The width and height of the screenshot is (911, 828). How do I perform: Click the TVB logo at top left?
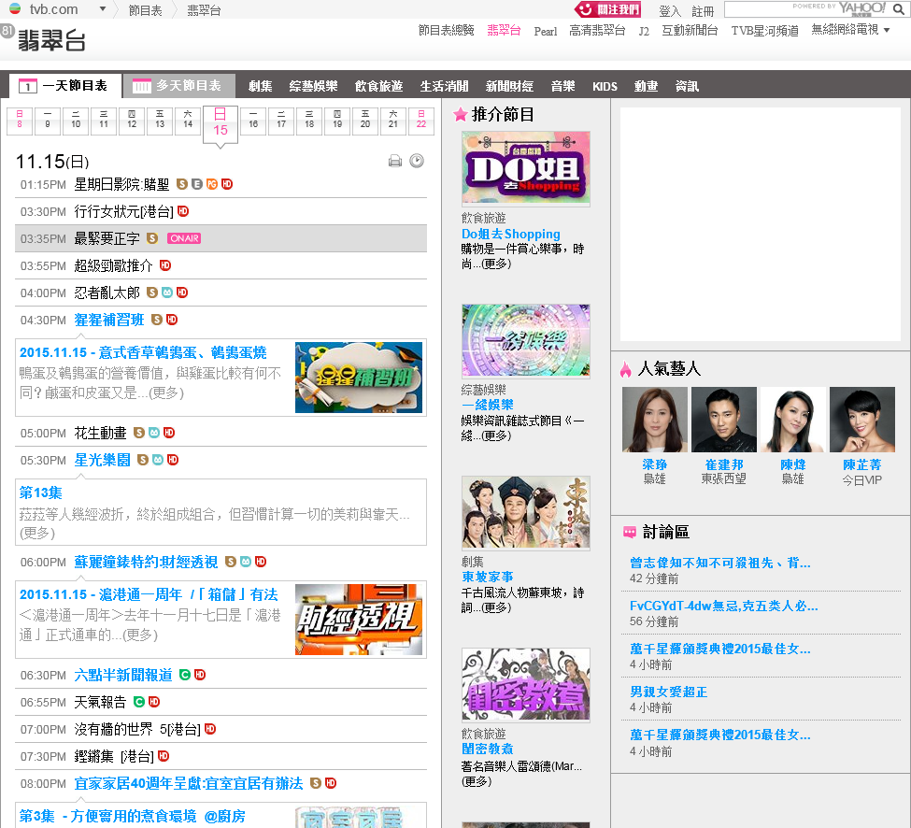(15, 8)
